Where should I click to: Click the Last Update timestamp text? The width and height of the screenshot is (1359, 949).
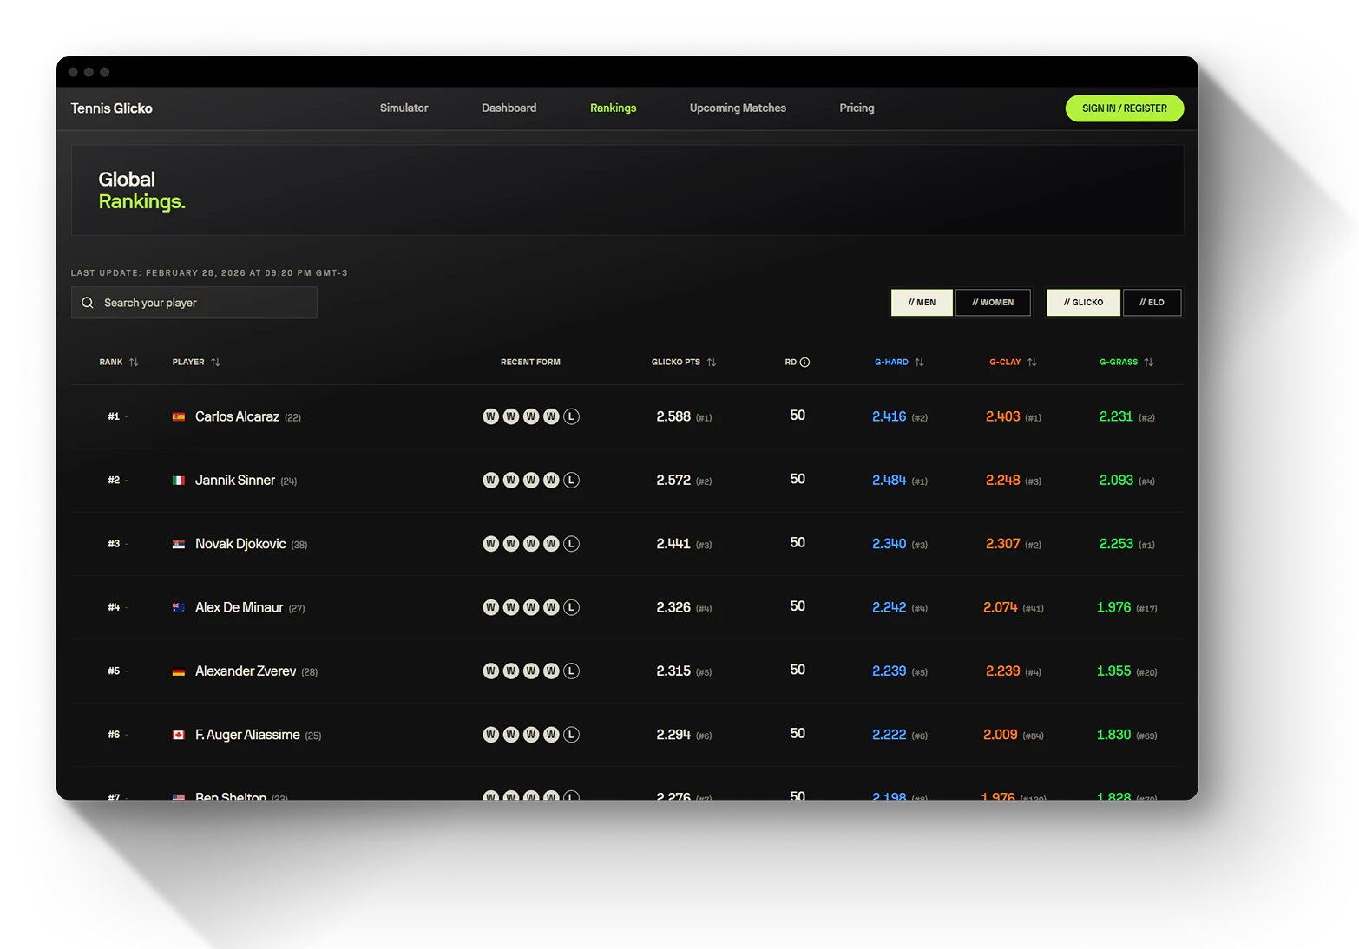pyautogui.click(x=209, y=273)
